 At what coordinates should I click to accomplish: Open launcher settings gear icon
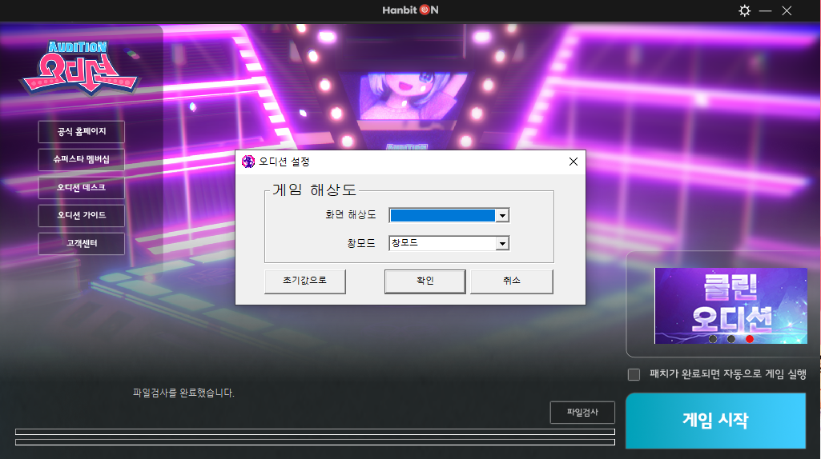pyautogui.click(x=744, y=10)
